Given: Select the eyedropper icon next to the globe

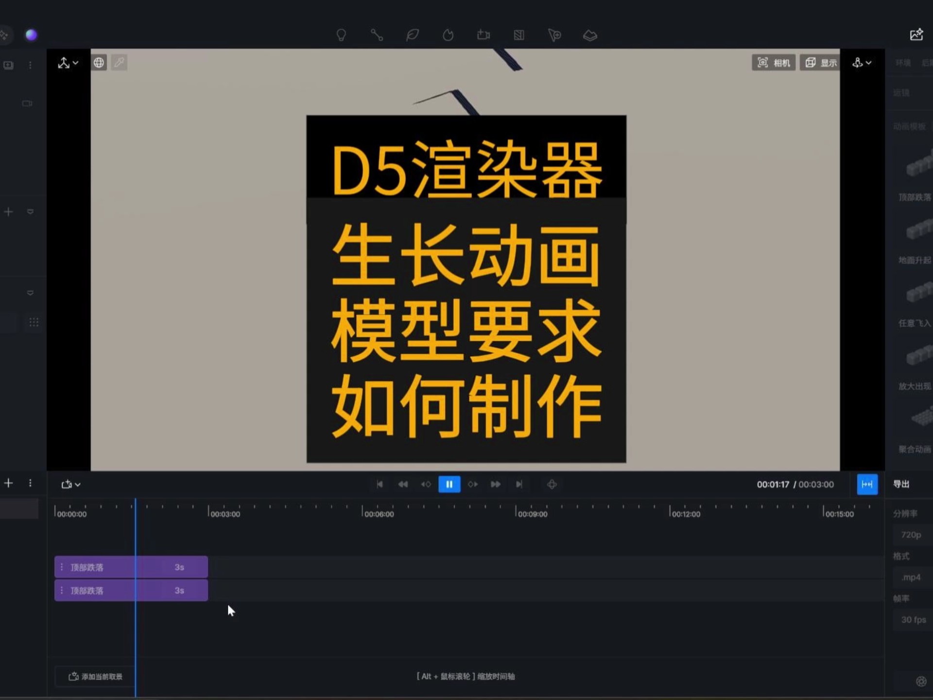Looking at the screenshot, I should (x=119, y=62).
